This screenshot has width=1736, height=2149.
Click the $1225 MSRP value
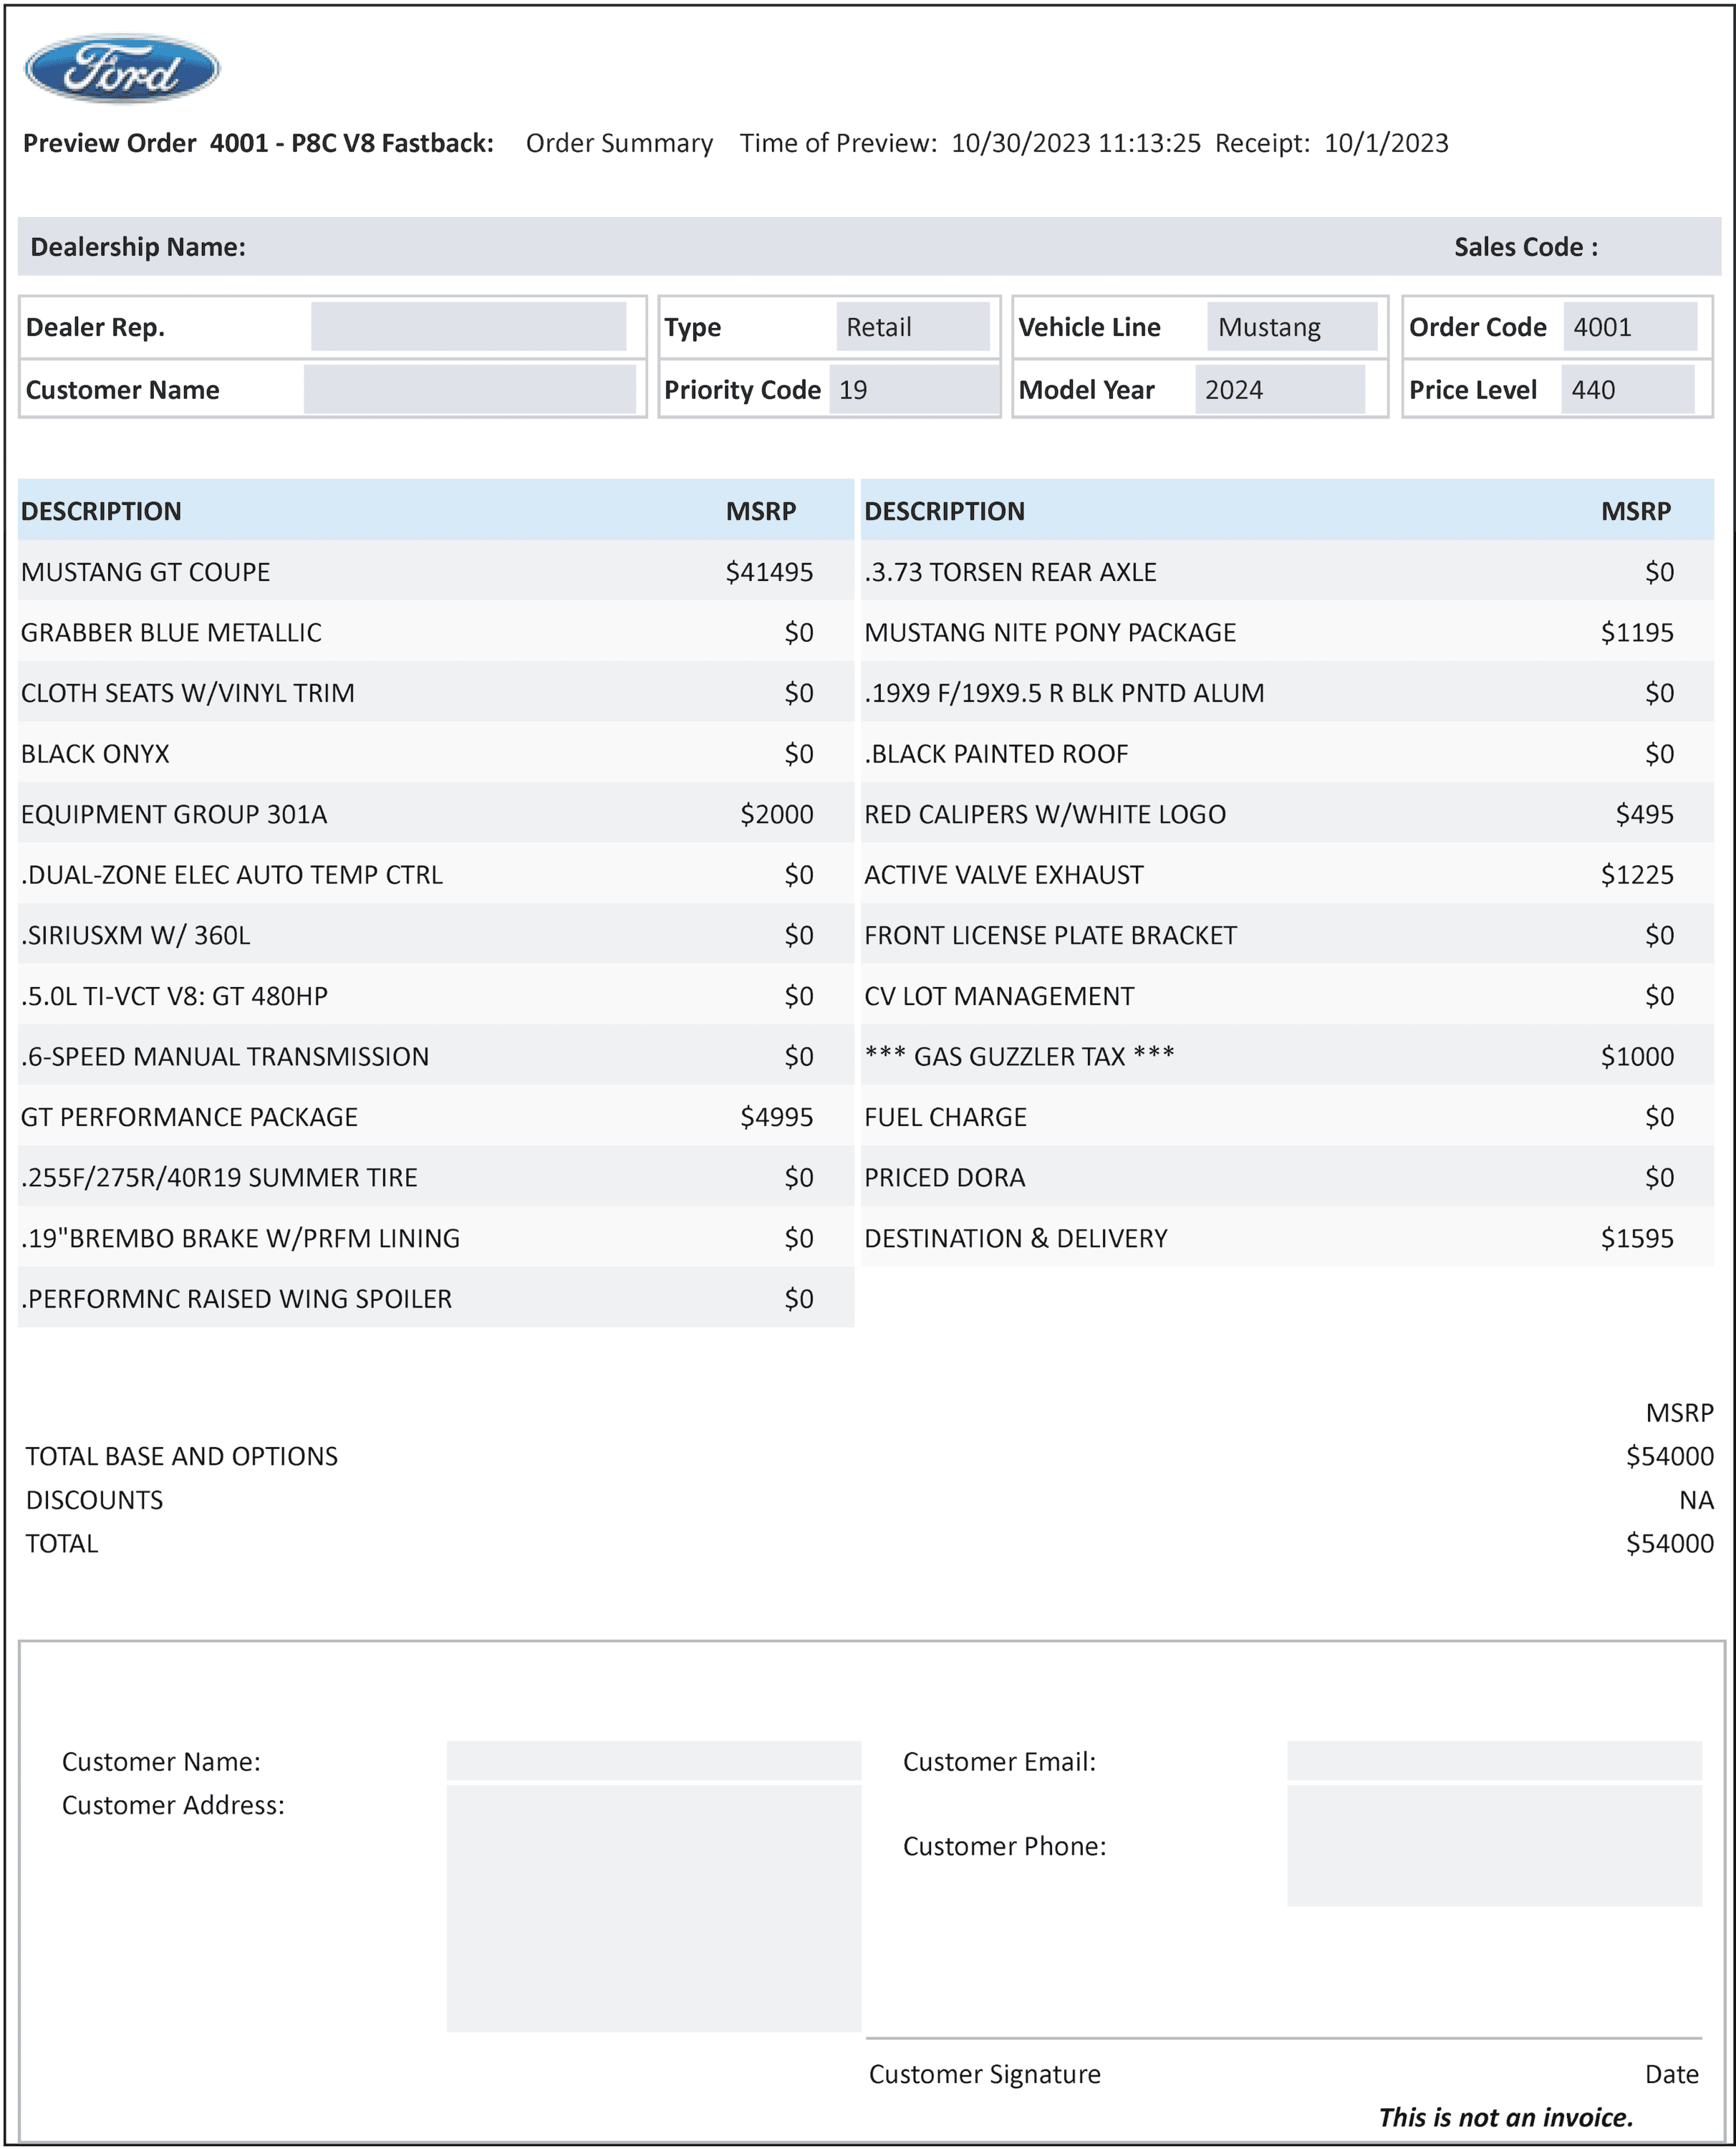(1637, 875)
